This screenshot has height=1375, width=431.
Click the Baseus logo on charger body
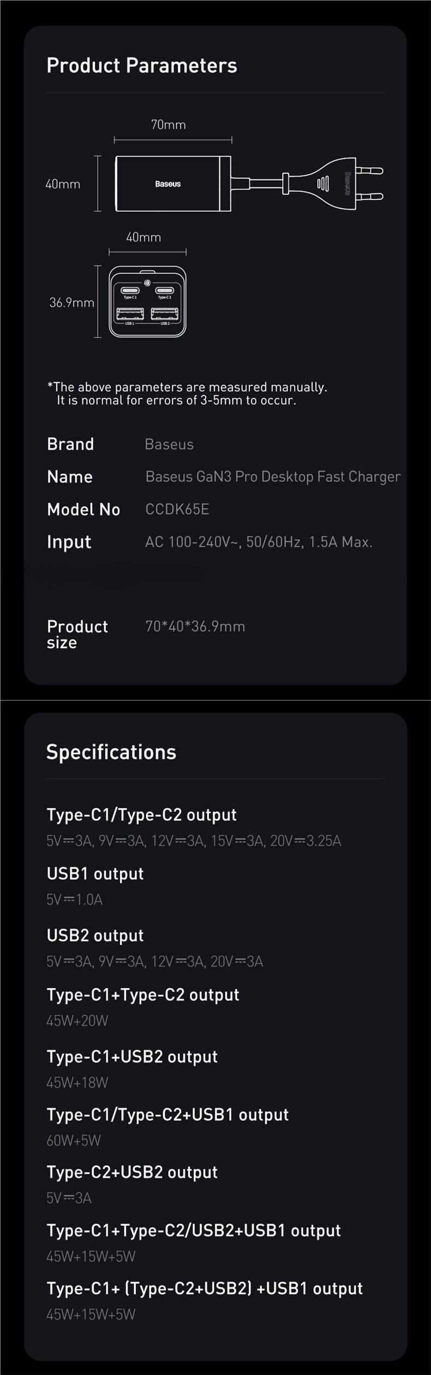point(167,184)
